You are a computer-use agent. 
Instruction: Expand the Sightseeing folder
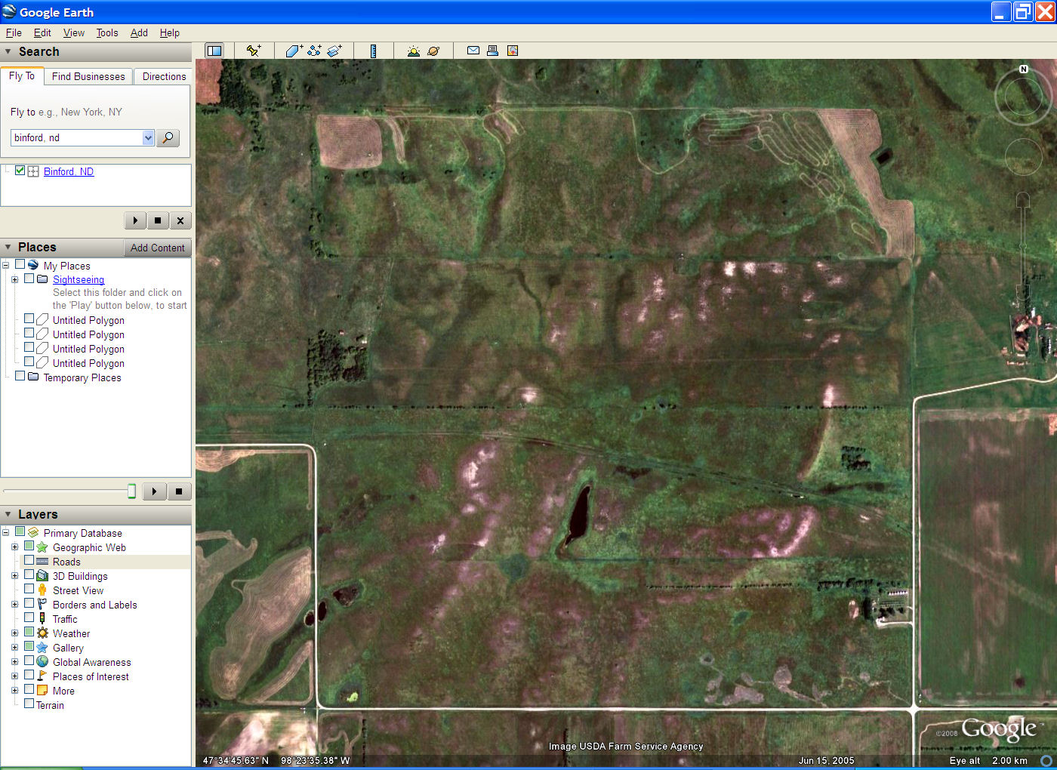click(x=14, y=279)
